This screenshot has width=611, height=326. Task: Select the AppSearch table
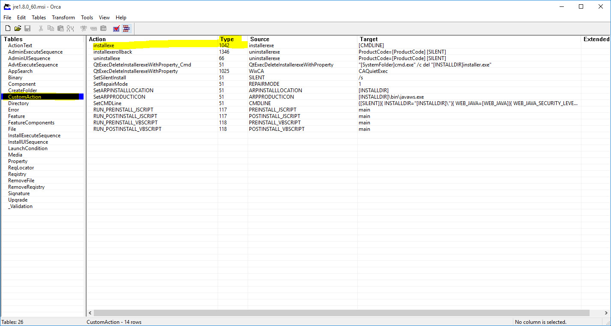(20, 71)
